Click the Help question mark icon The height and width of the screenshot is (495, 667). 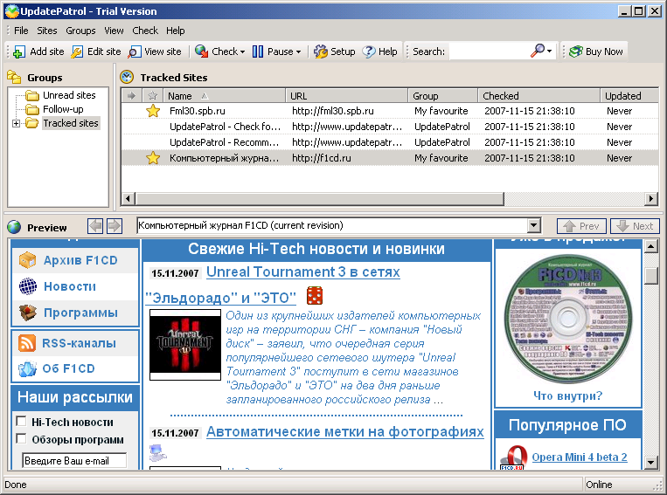[x=369, y=52]
